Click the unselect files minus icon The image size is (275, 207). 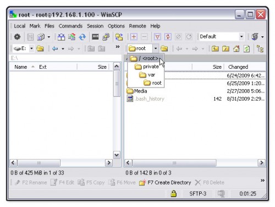coord(145,37)
